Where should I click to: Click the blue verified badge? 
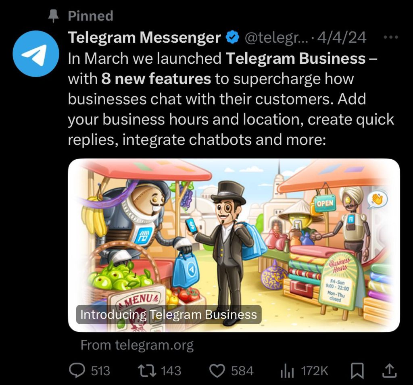(x=232, y=37)
